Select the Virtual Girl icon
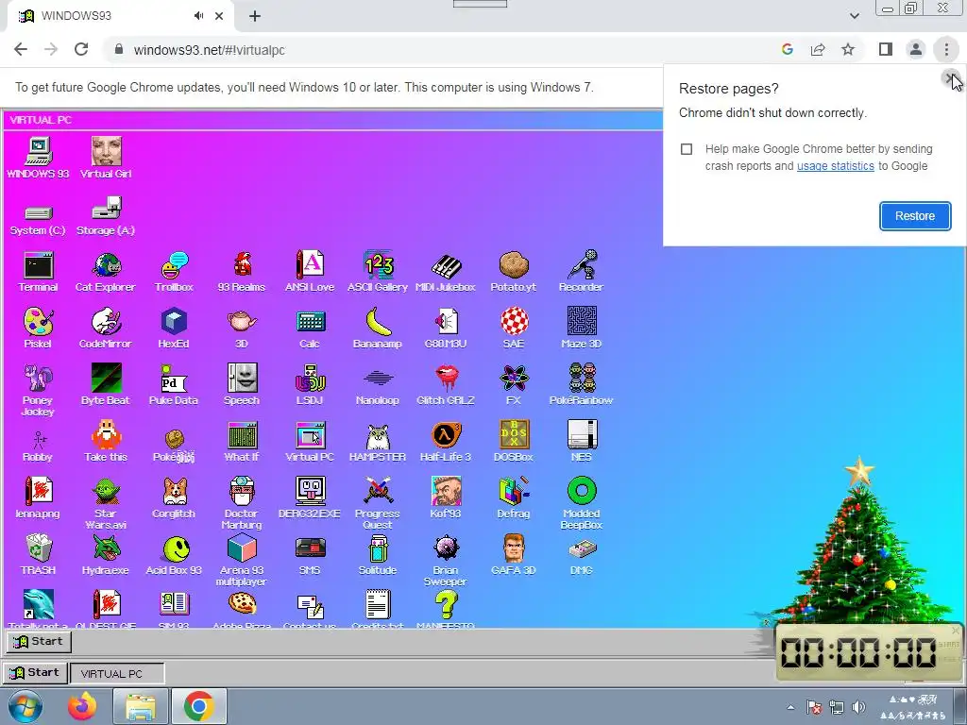This screenshot has width=967, height=725. pyautogui.click(x=106, y=159)
